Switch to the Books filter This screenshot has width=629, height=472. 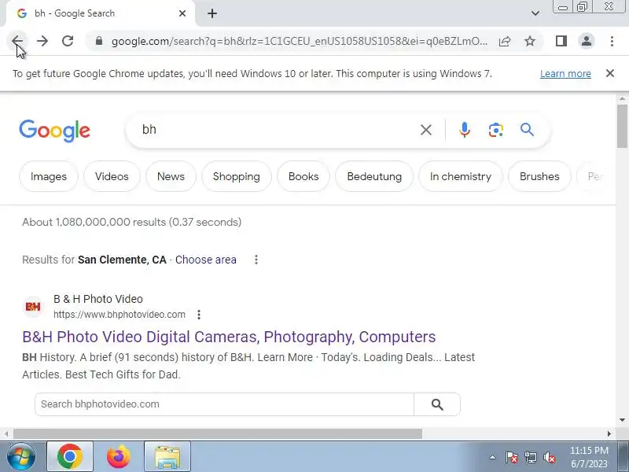pyautogui.click(x=303, y=176)
